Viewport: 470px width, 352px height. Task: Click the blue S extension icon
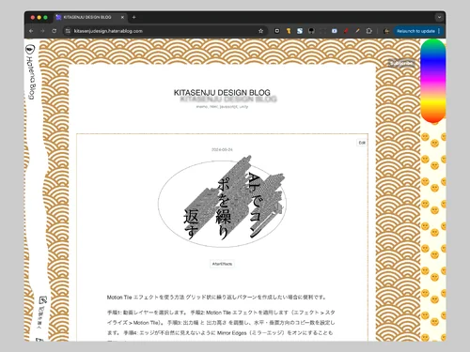[x=300, y=31]
